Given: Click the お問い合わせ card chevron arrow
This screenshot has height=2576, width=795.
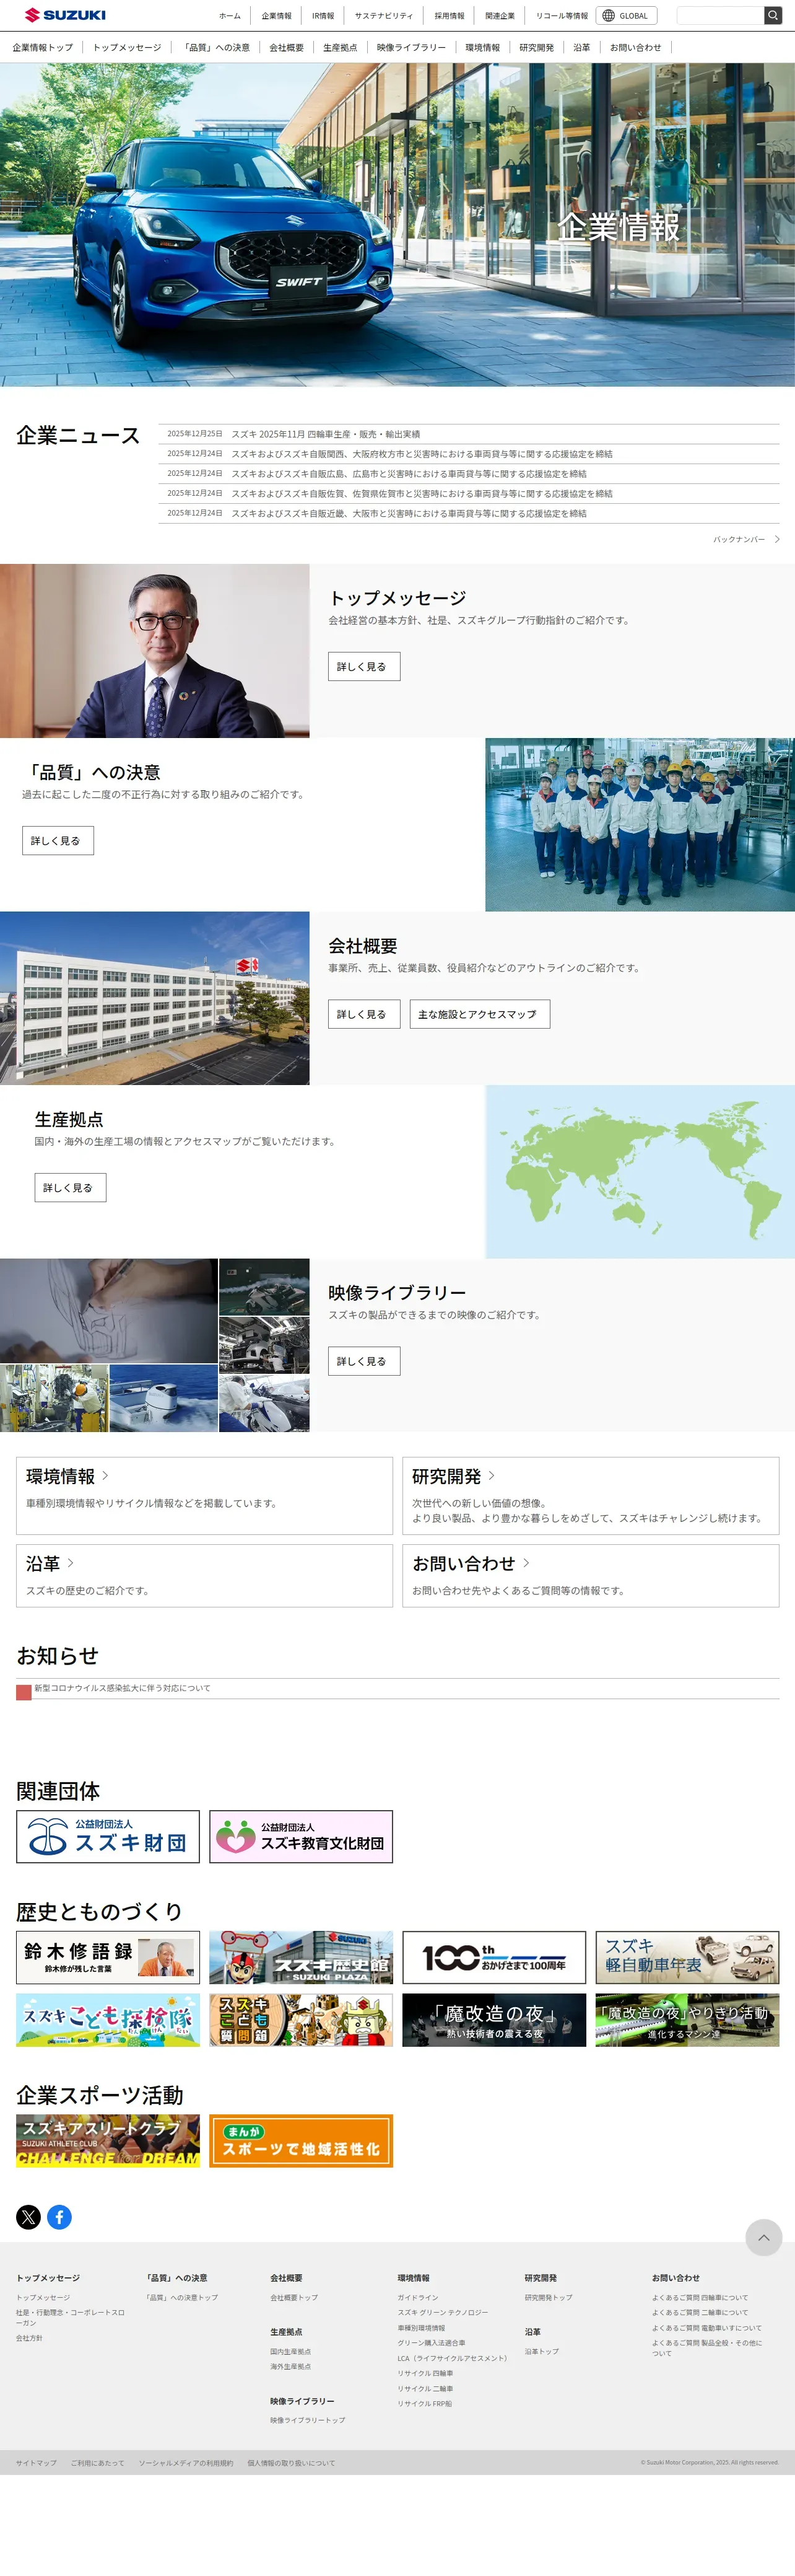Looking at the screenshot, I should pos(526,1562).
